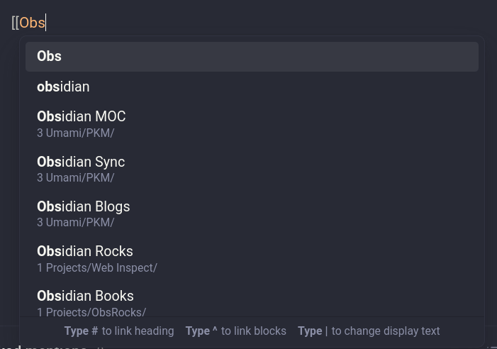Click the empty editor area right of the link
497x349 pixels.
pyautogui.click(x=269, y=23)
